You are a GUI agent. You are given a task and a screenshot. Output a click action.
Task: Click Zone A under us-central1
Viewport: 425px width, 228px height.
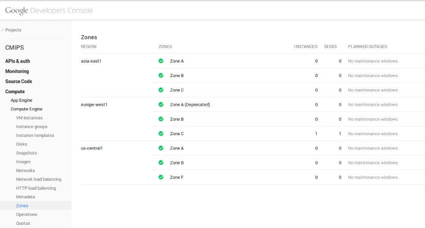(x=177, y=148)
